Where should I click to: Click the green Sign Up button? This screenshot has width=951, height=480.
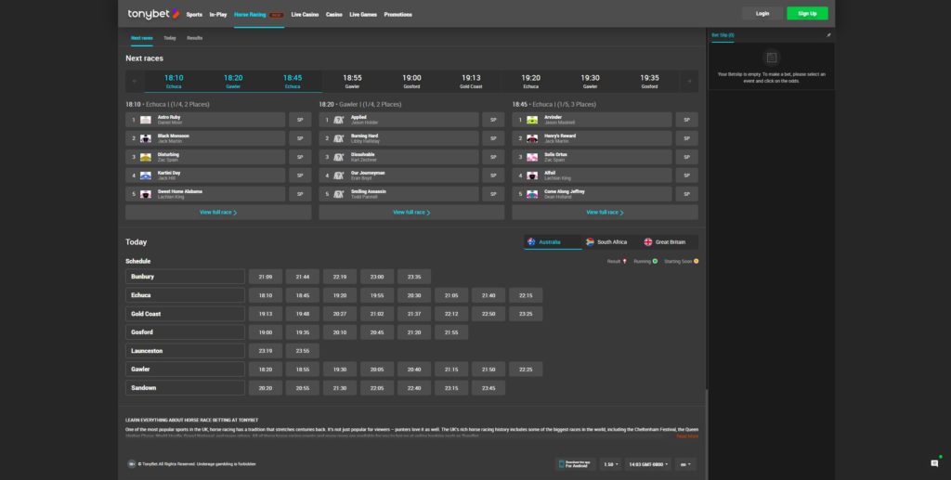click(807, 13)
